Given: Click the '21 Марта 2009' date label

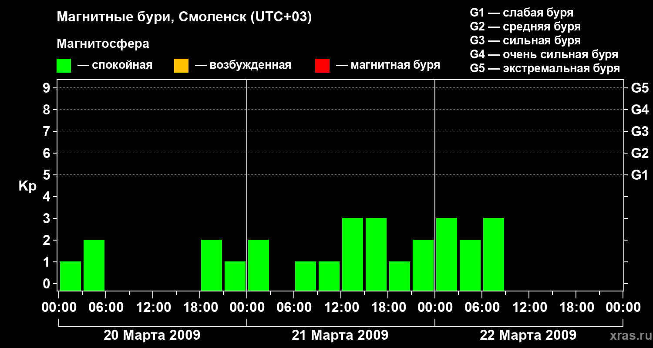Looking at the screenshot, I should (340, 335).
